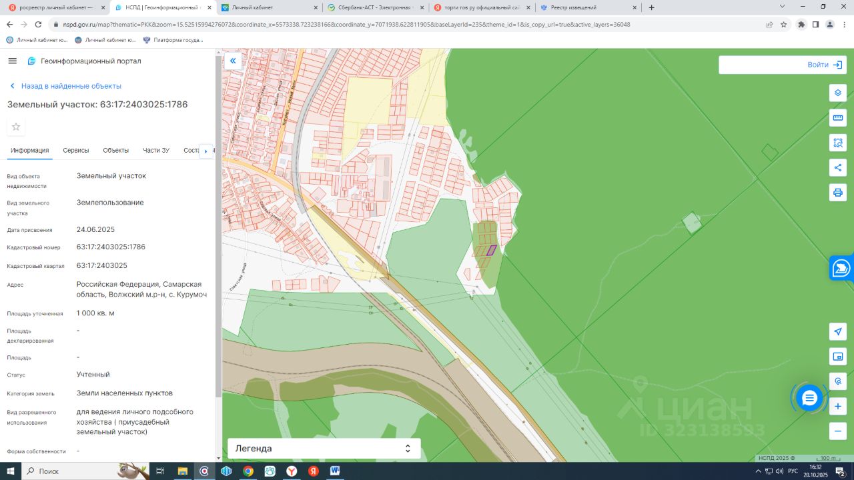Image resolution: width=854 pixels, height=480 pixels.
Task: Open the hamburger main menu
Action: point(12,61)
